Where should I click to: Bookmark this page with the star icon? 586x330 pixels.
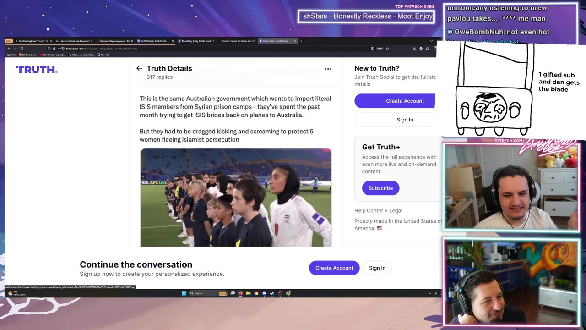[387, 49]
